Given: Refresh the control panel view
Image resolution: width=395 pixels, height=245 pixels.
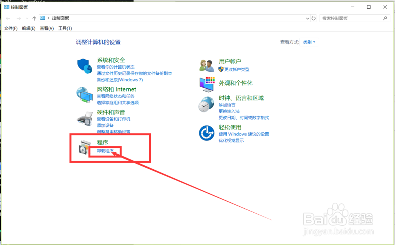Looking at the screenshot, I should (x=313, y=18).
